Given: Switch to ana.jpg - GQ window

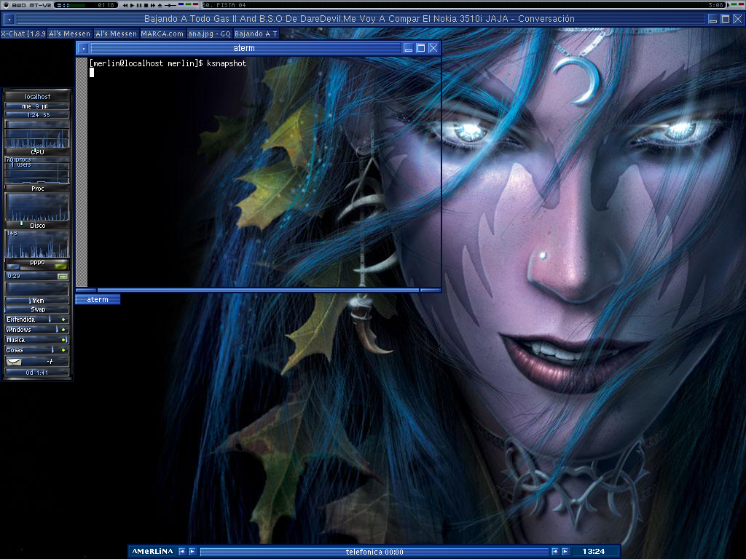Looking at the screenshot, I should (209, 33).
